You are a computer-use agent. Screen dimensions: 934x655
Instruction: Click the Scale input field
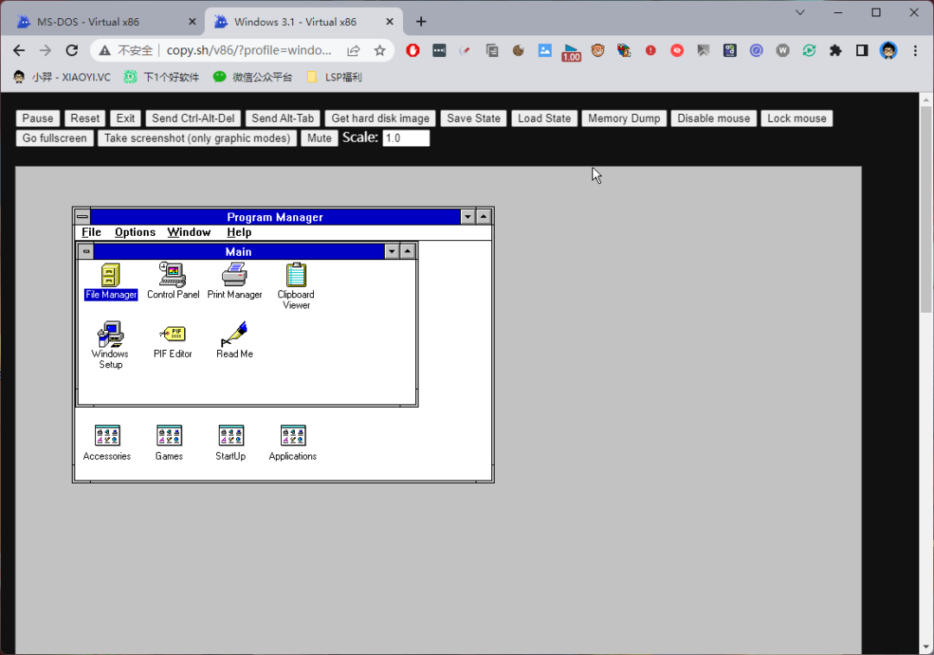[x=406, y=137]
